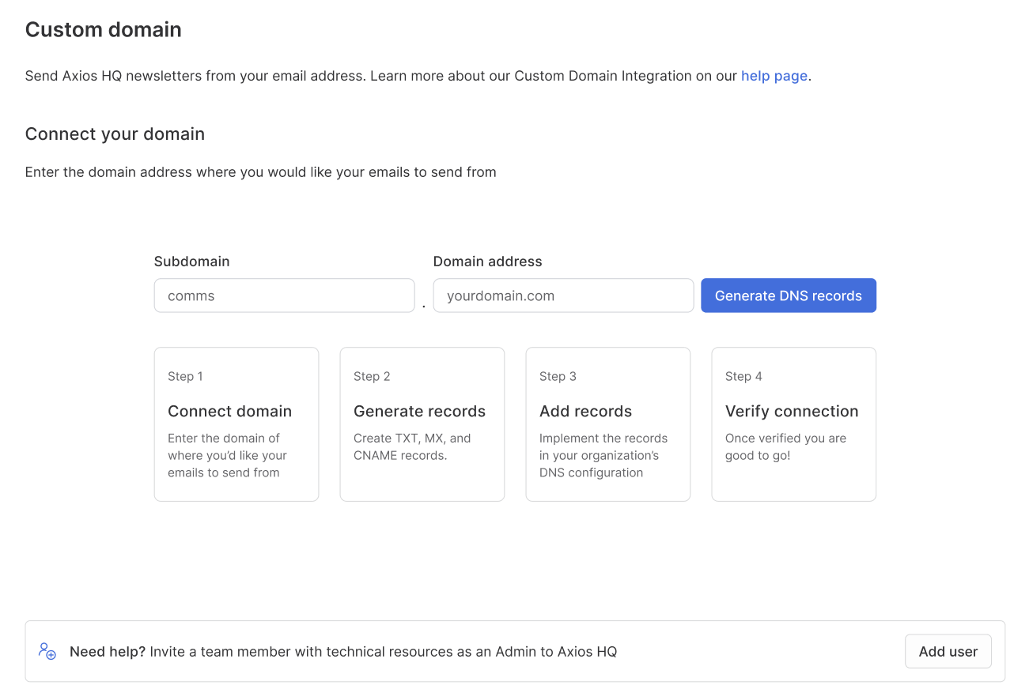Click "Once verified you are good to go!" text
1029x689 pixels.
[785, 446]
